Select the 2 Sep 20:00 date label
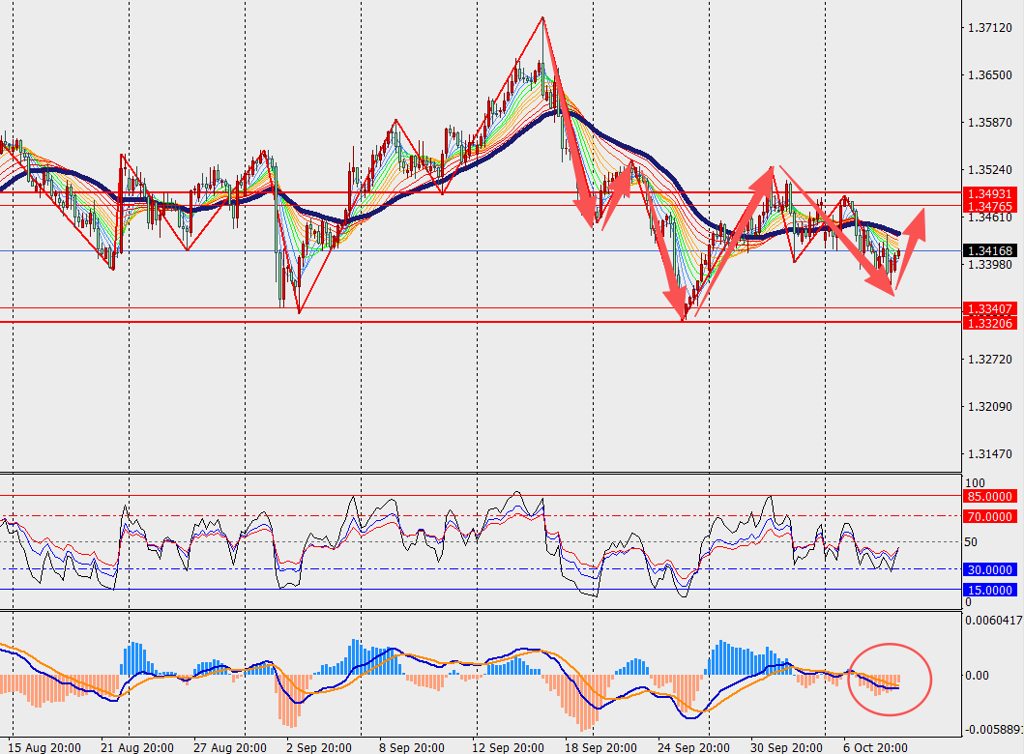This screenshot has width=1024, height=754. (x=317, y=747)
